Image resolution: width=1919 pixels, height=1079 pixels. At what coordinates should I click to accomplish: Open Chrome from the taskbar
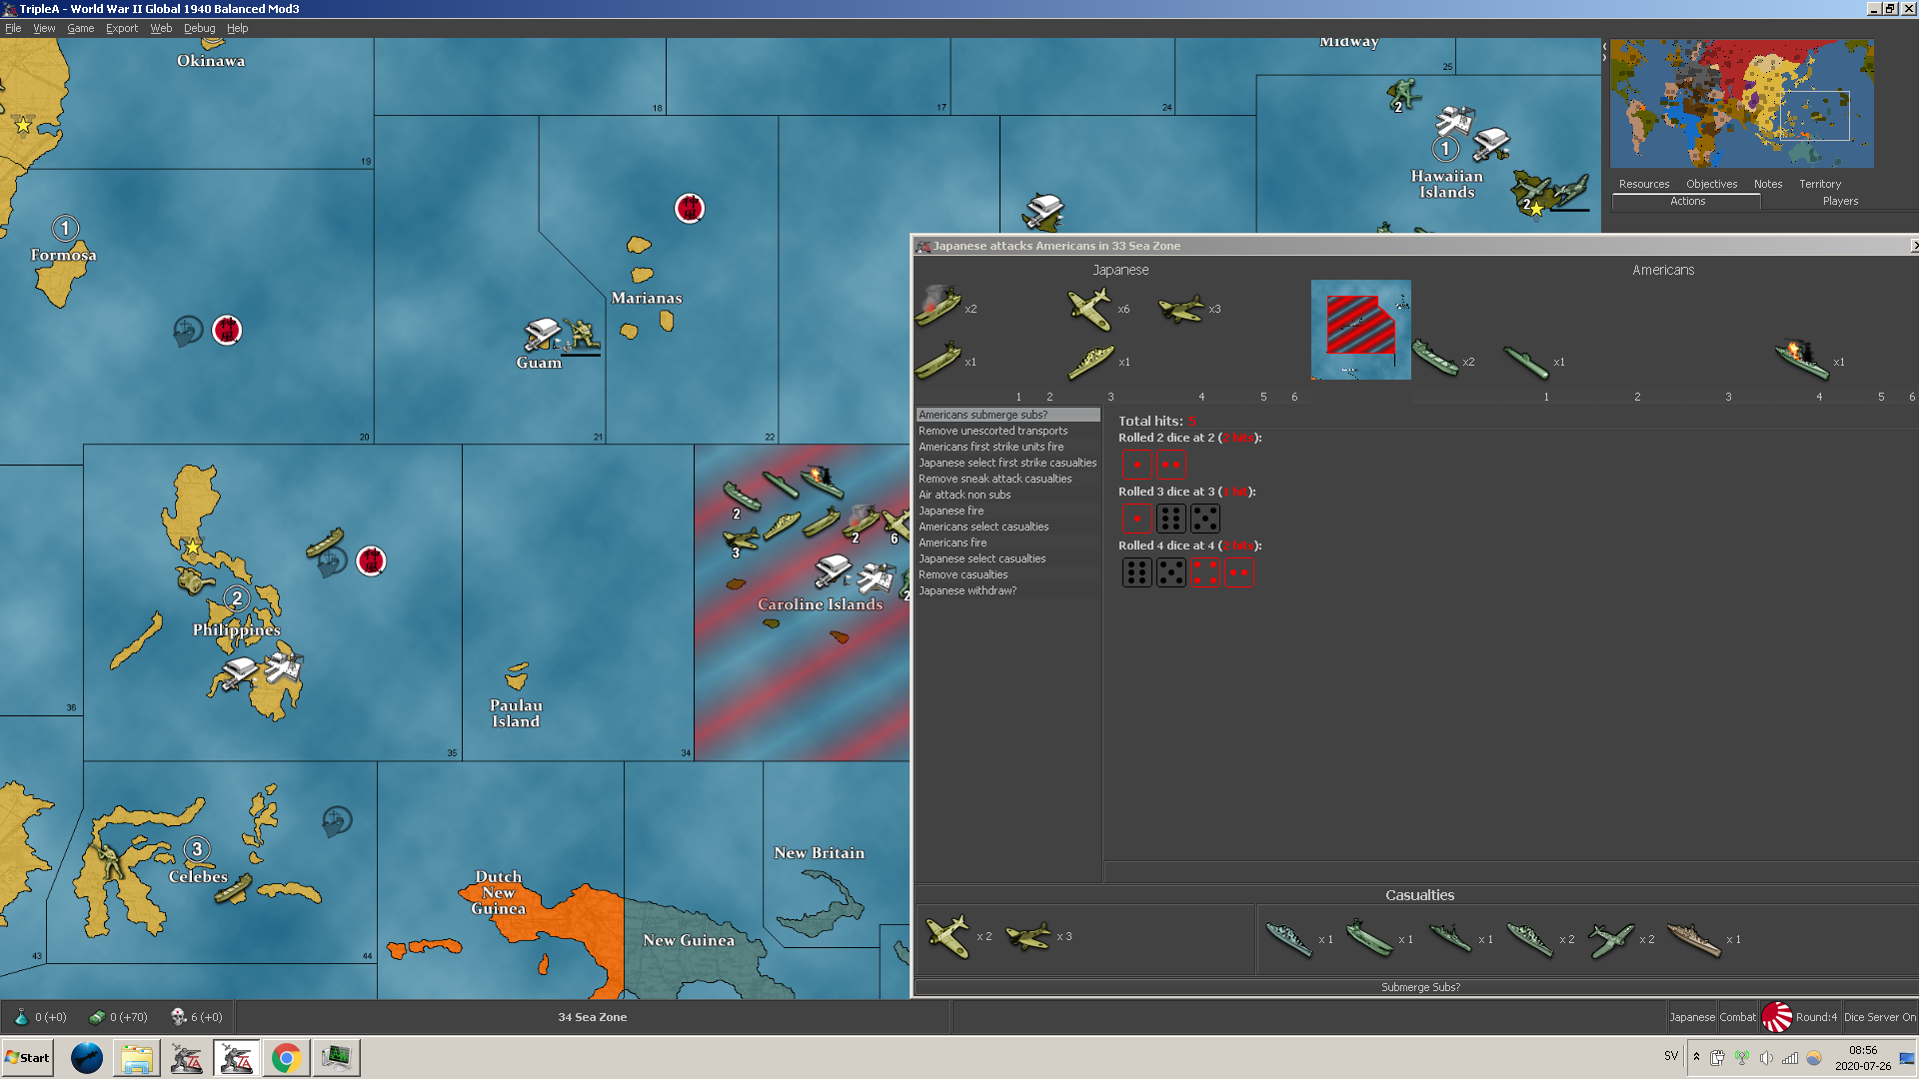pyautogui.click(x=286, y=1057)
